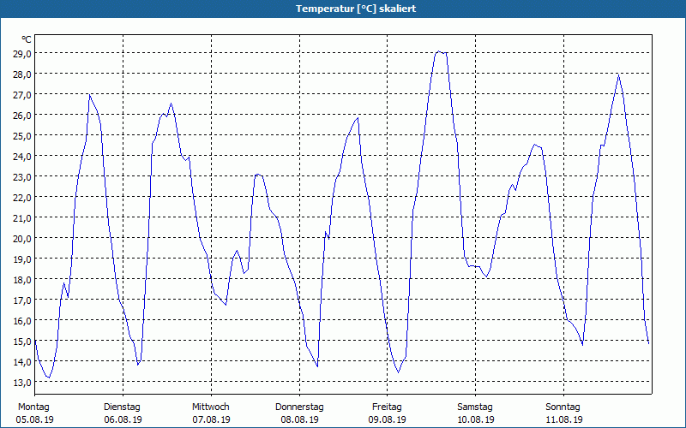Screen dimensions: 686x428
Task: Click the °C unit label
Action: pyautogui.click(x=27, y=39)
